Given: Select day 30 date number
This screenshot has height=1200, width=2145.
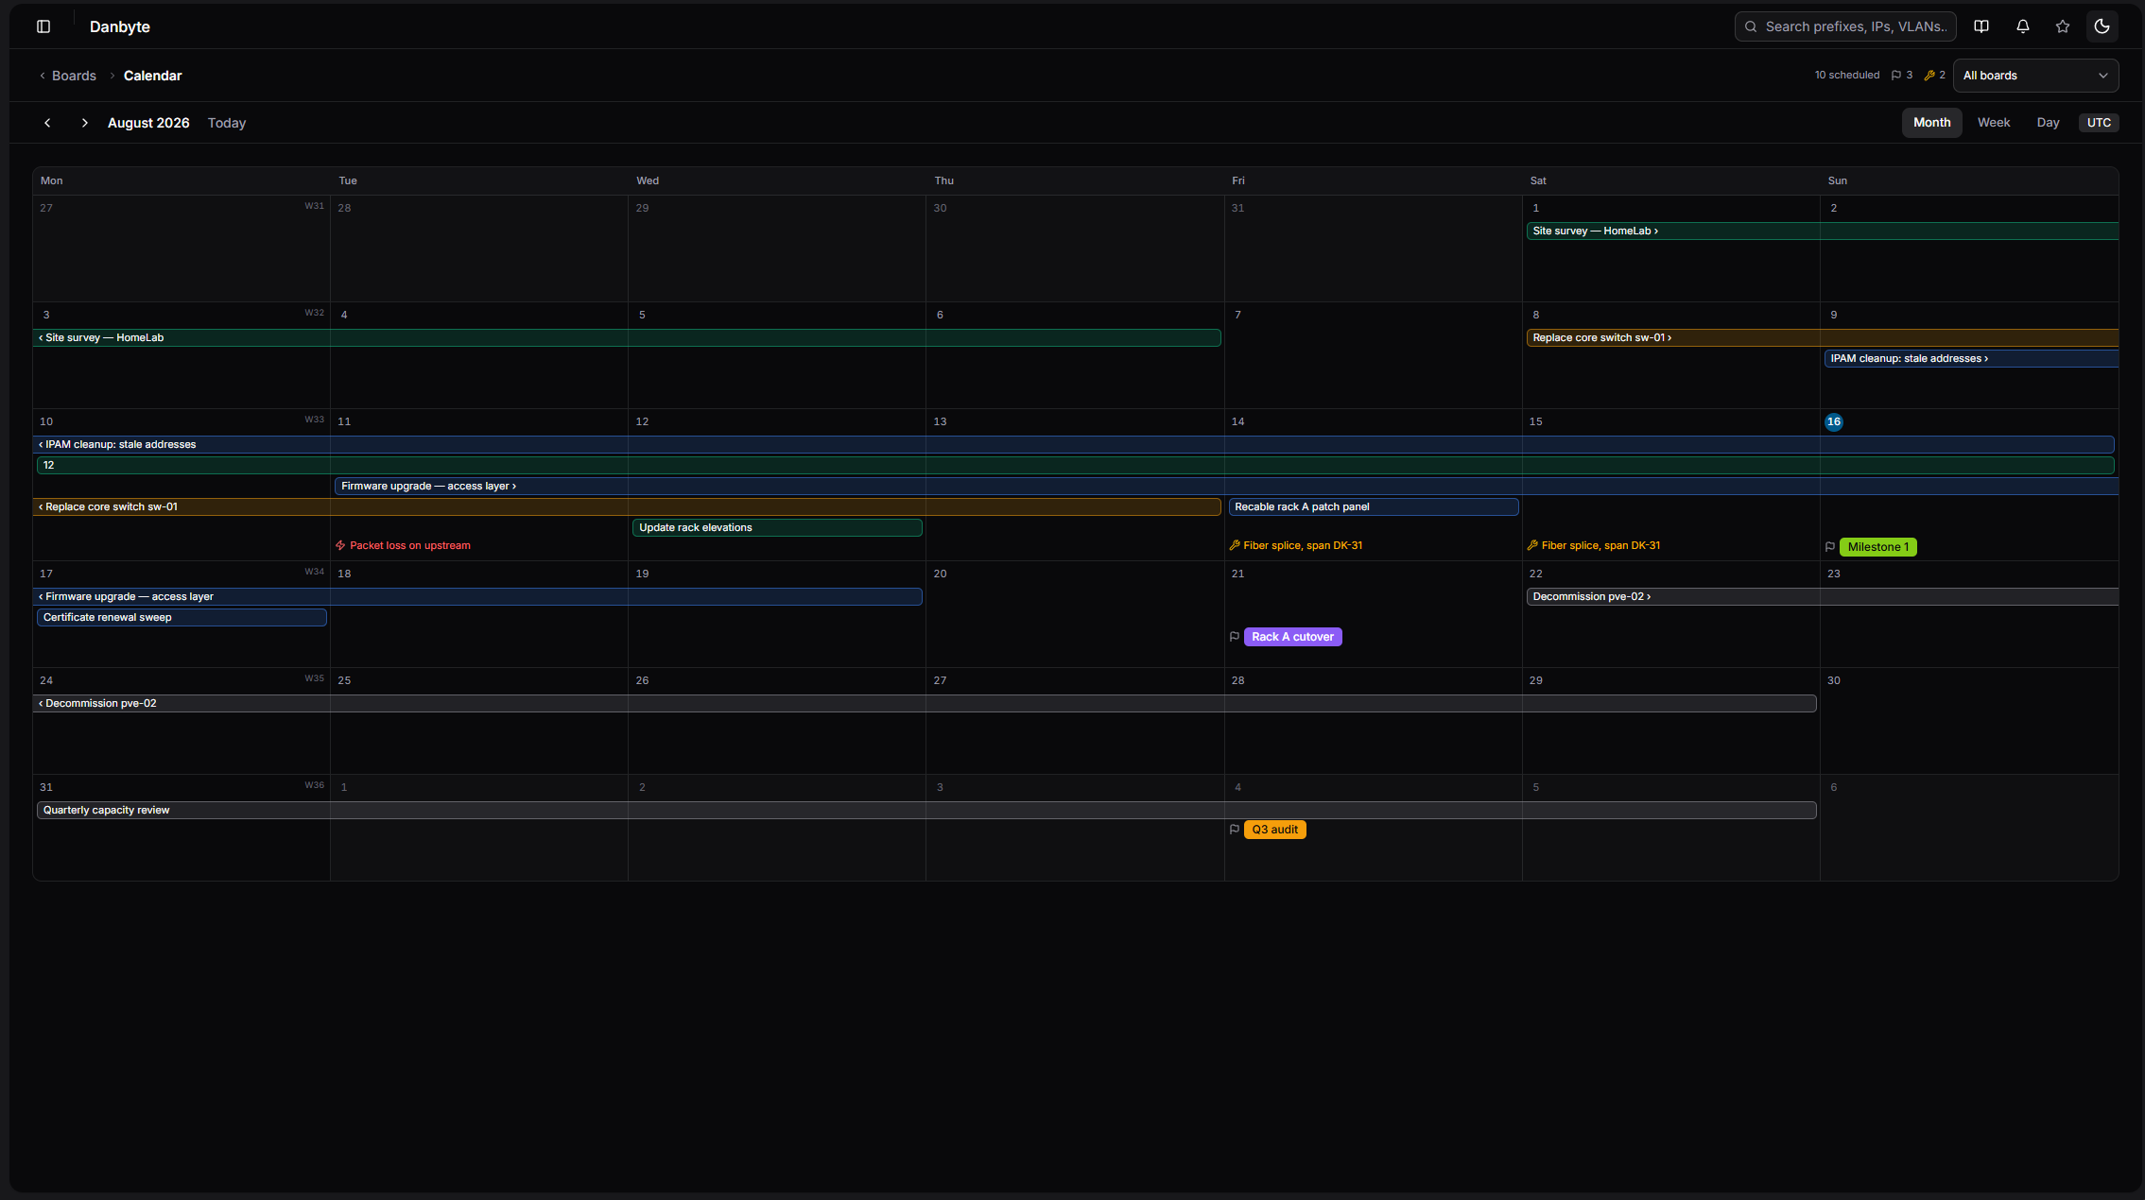Looking at the screenshot, I should pyautogui.click(x=1833, y=680).
